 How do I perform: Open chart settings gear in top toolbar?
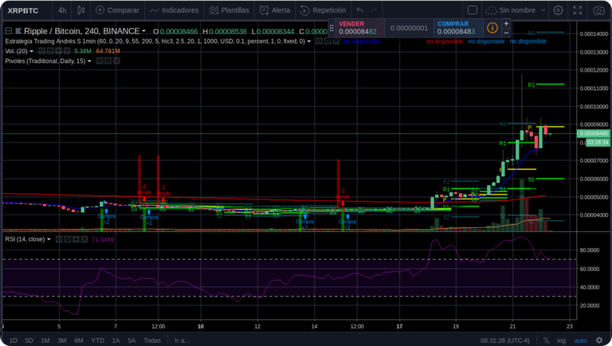pyautogui.click(x=558, y=10)
